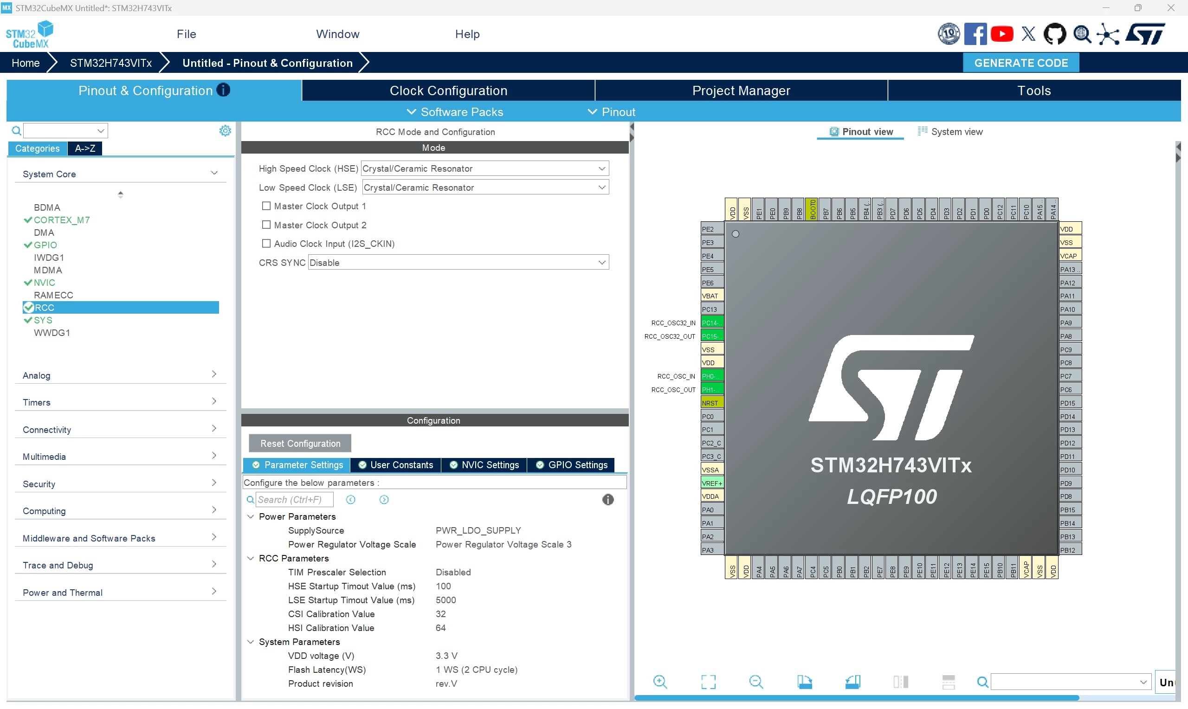Screen dimensions: 1188x709
Task: Open the CRS SYNC dropdown
Action: point(458,262)
